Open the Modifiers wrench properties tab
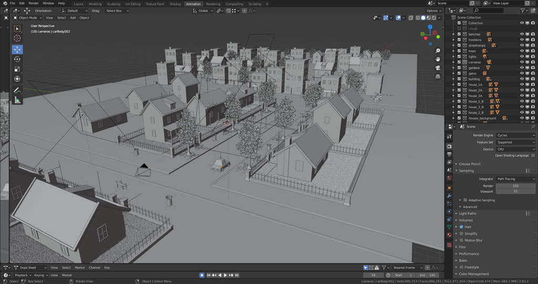Viewport: 538px width, 284px height. point(449,195)
